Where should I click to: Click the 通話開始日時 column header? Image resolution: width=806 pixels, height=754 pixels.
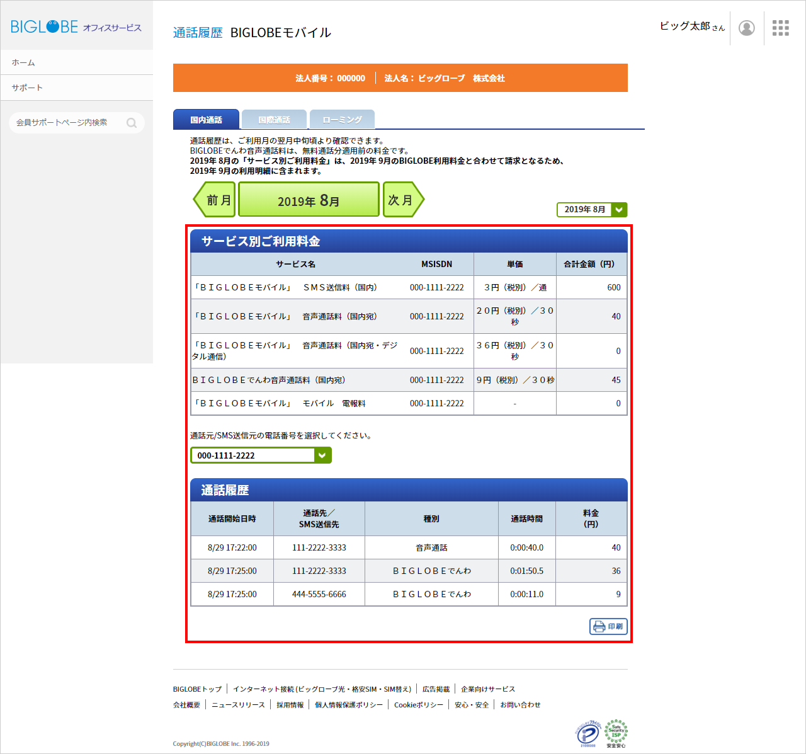click(232, 518)
